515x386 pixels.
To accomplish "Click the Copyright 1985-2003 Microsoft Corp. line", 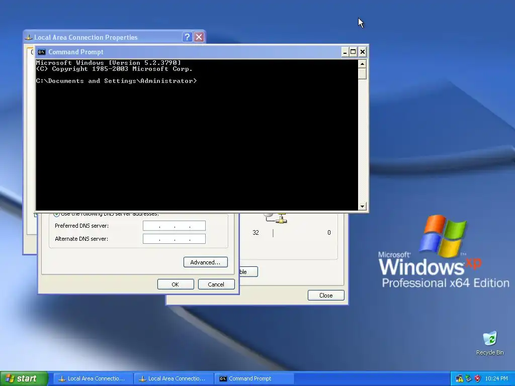I will point(114,69).
